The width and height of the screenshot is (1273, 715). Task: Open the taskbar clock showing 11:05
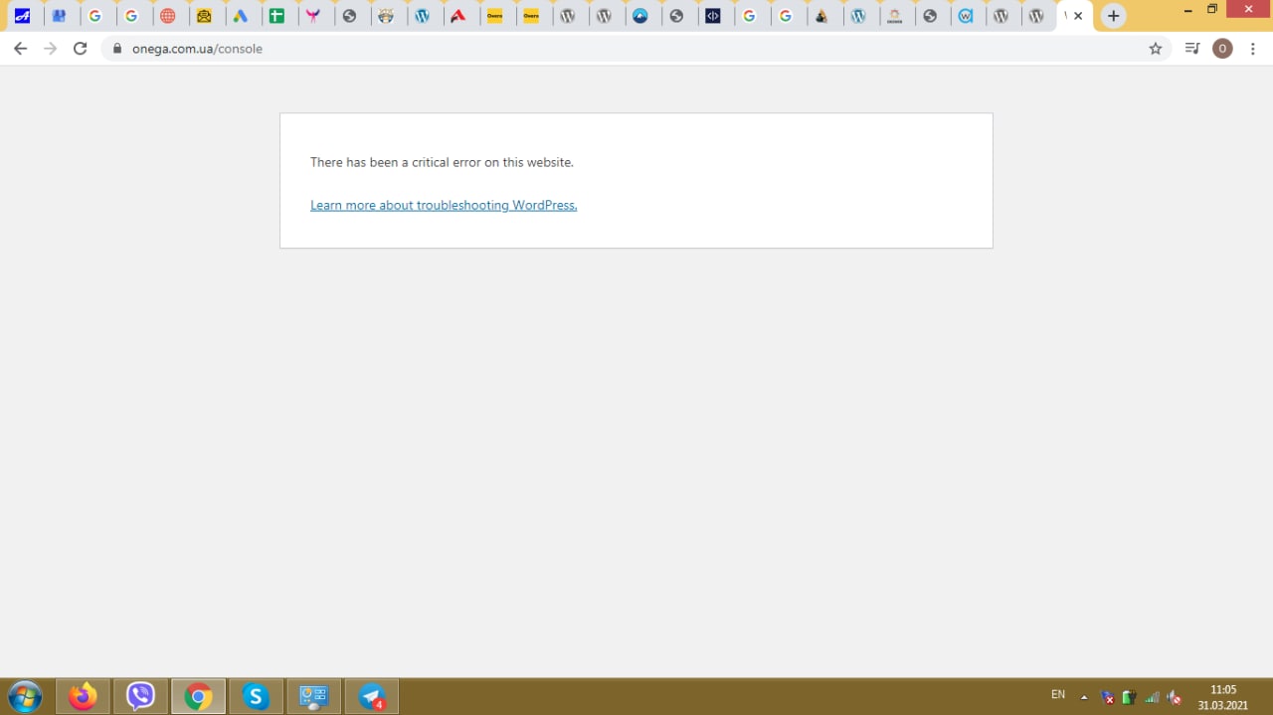[x=1223, y=697]
